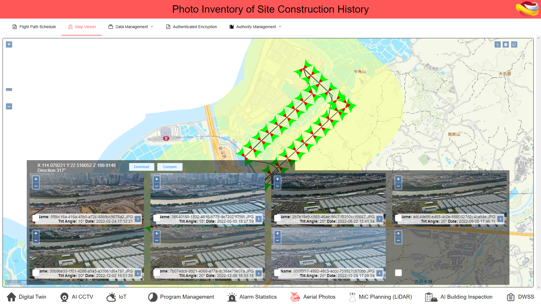This screenshot has height=304, width=541.
Task: Click the Download button
Action: click(x=141, y=167)
